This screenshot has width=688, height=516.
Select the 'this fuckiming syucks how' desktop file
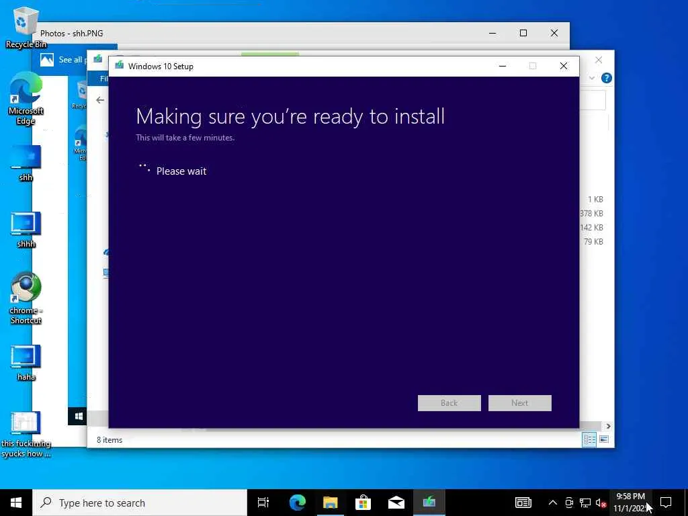click(x=26, y=435)
